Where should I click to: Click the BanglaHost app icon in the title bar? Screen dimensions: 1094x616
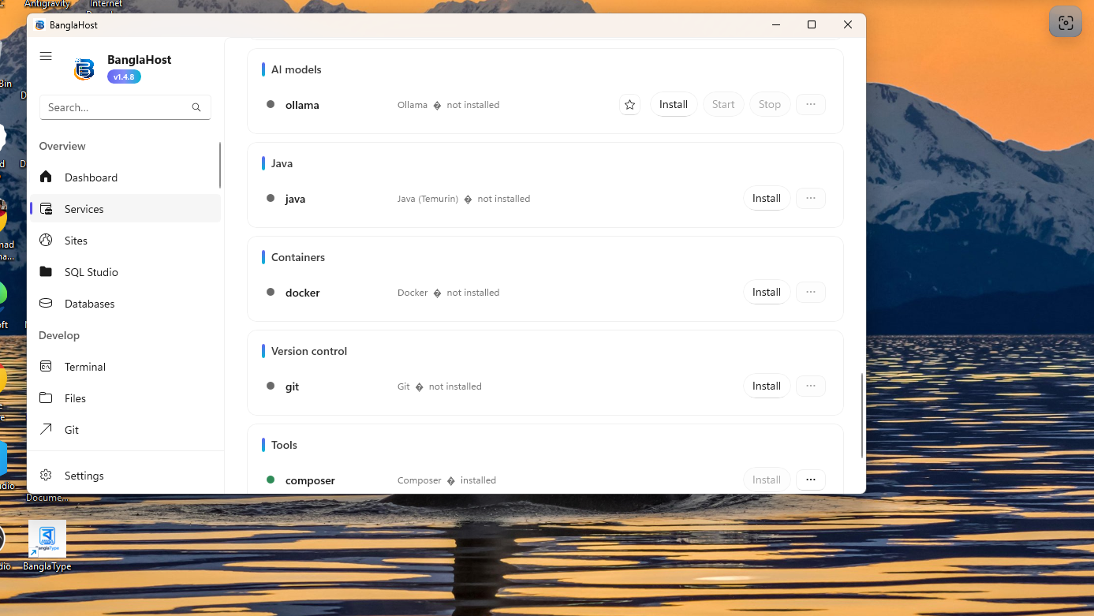(x=40, y=25)
